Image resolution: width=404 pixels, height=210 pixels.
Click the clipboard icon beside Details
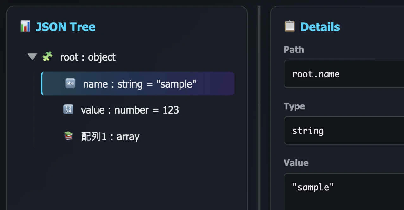(x=290, y=26)
